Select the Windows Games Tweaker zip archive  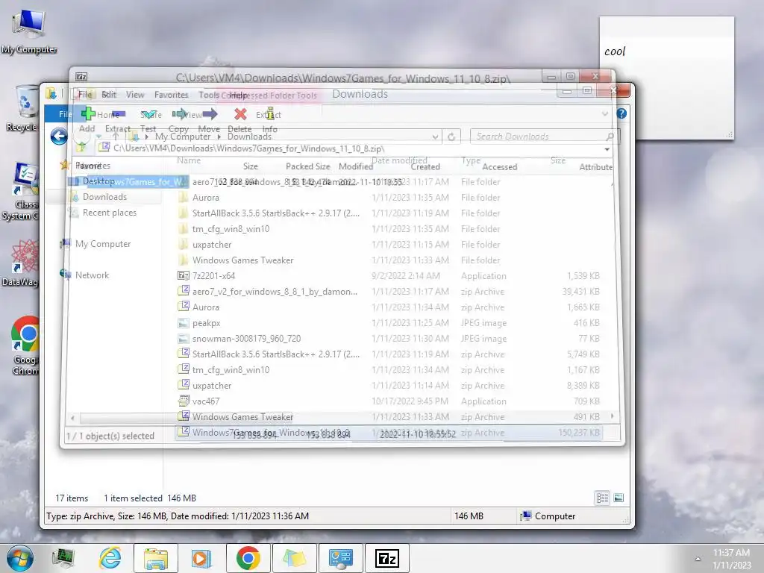click(389, 416)
